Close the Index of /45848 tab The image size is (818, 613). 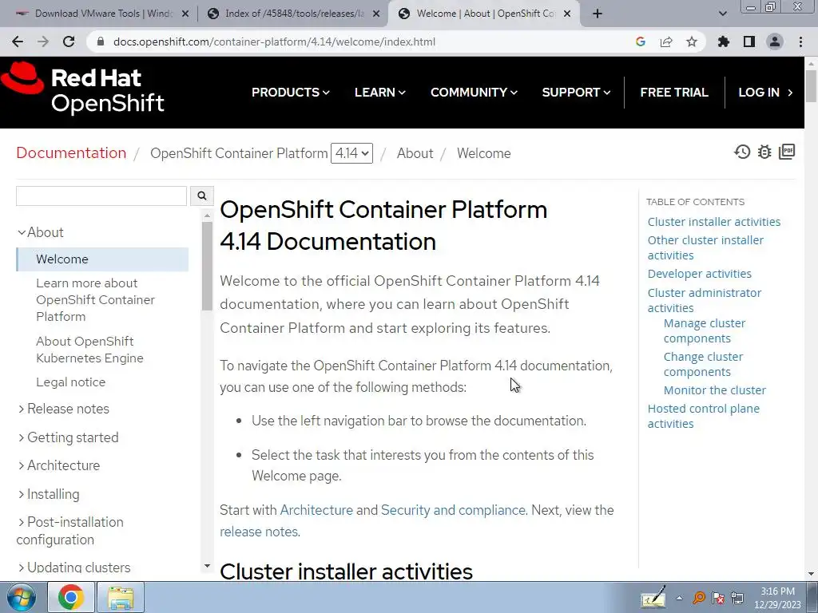(376, 14)
